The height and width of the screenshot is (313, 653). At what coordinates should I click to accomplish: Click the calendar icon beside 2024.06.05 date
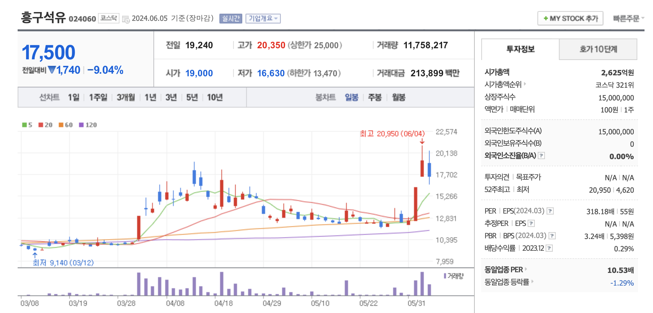click(x=126, y=19)
